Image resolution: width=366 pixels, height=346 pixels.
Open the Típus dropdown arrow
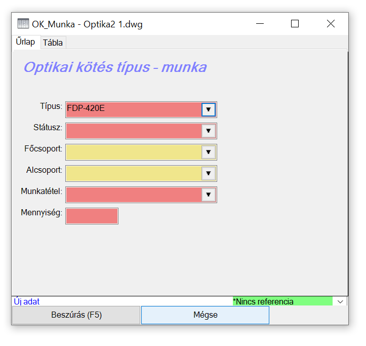(x=209, y=109)
